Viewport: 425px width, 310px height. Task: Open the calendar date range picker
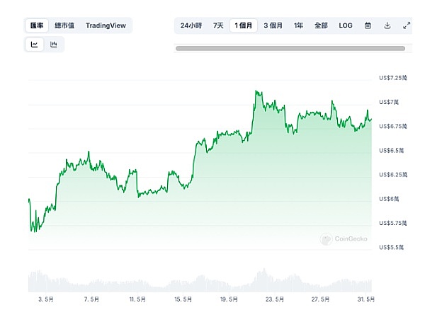click(x=368, y=25)
